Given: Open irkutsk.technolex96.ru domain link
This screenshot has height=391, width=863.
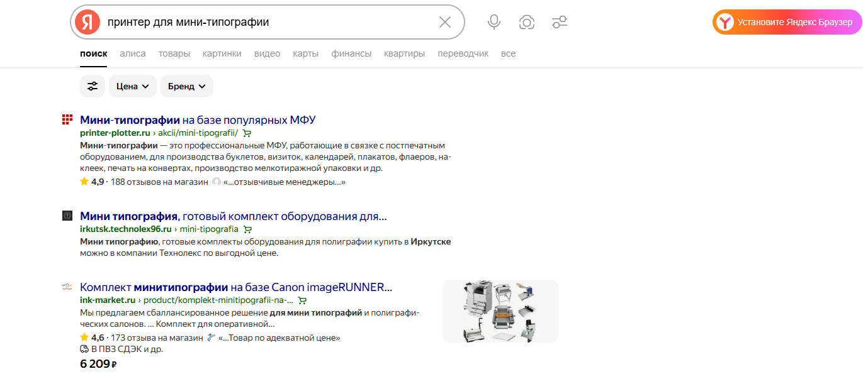Looking at the screenshot, I should point(126,229).
